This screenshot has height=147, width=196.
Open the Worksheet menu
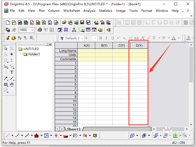point(72,11)
